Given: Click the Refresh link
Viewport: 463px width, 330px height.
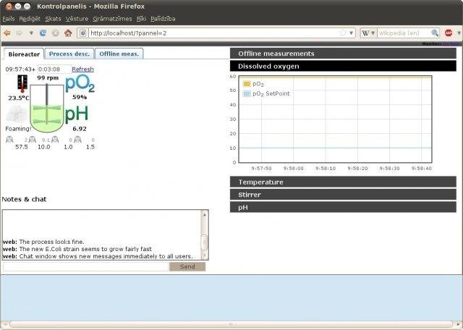Looking at the screenshot, I should click(82, 69).
